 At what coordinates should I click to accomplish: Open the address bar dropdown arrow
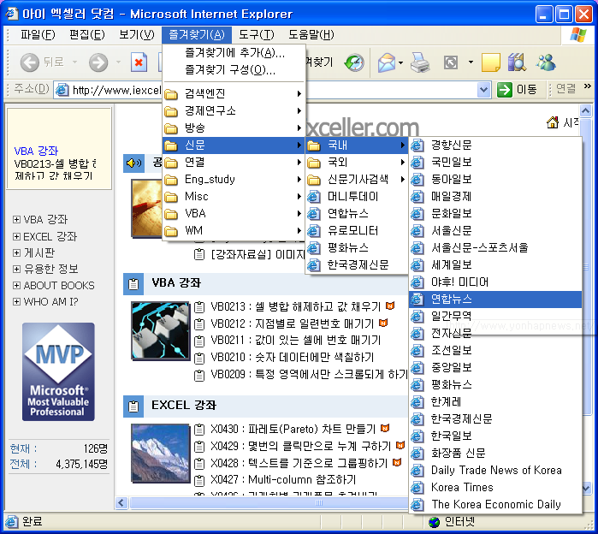[x=483, y=90]
